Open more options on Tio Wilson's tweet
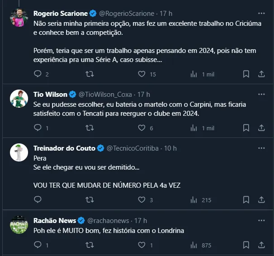 coord(261,95)
